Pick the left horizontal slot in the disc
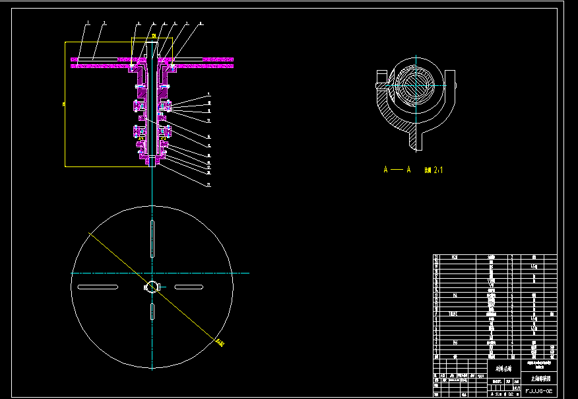578x399 pixels. coord(98,287)
